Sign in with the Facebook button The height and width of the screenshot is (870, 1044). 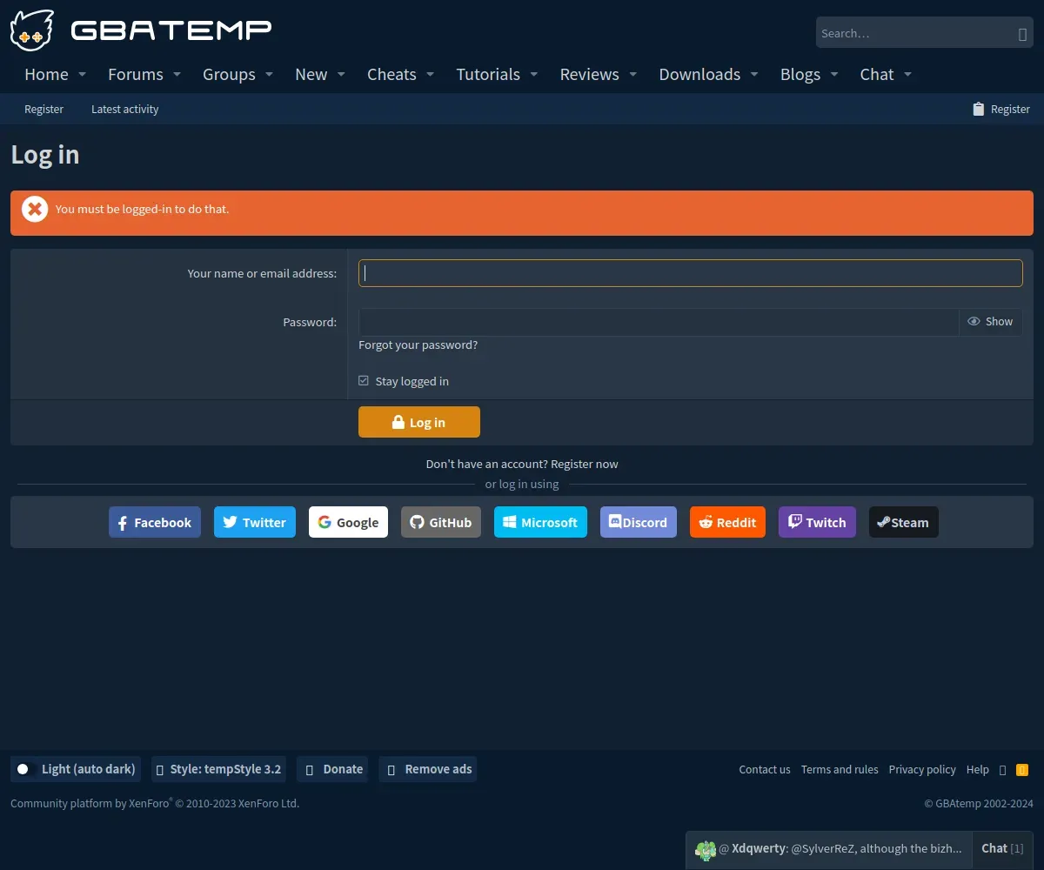155,522
